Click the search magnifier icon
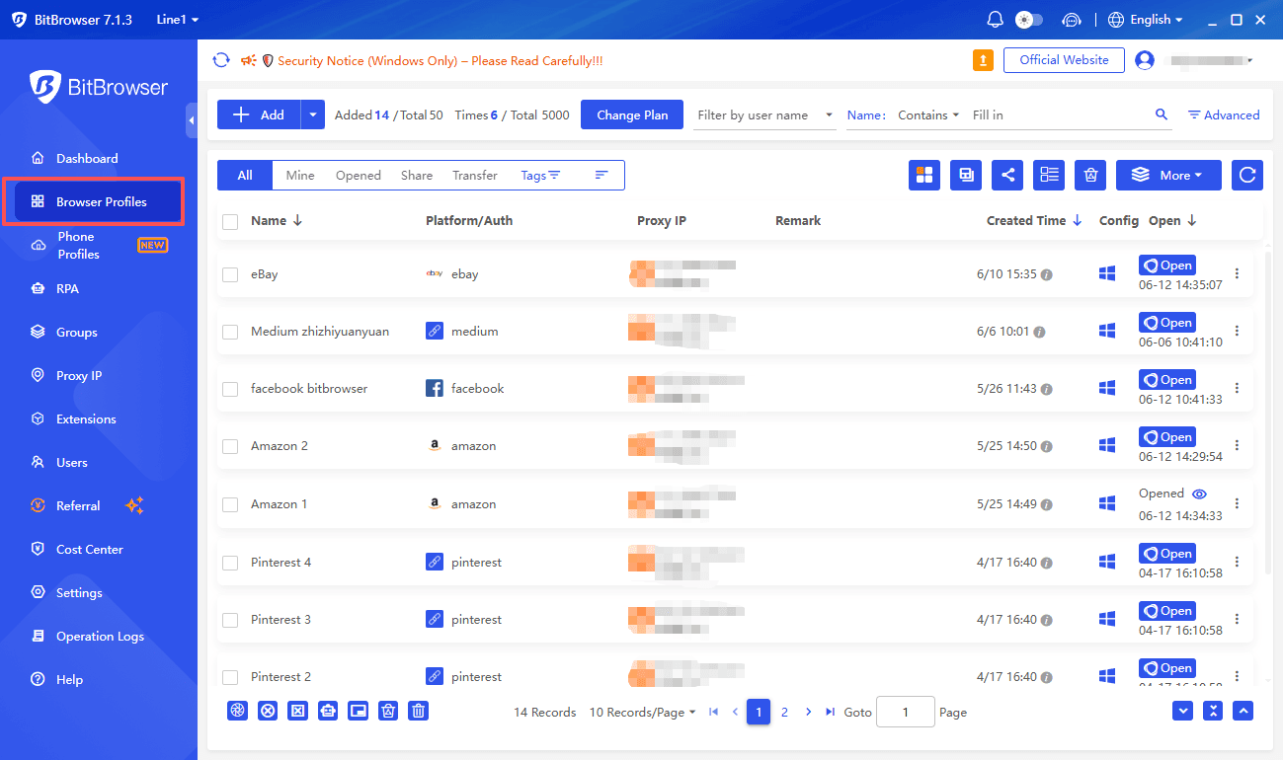 [1162, 114]
